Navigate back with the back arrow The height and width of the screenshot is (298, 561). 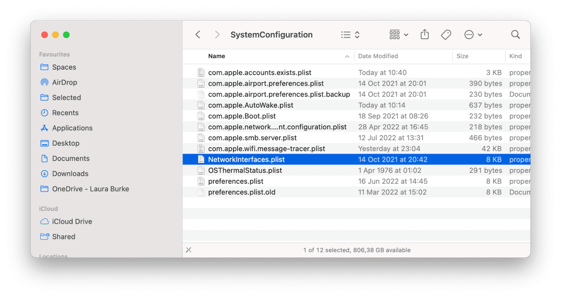(x=198, y=34)
